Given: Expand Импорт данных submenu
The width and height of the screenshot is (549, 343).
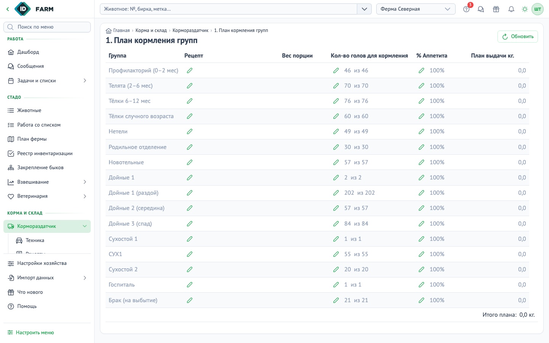Looking at the screenshot, I should click(85, 278).
